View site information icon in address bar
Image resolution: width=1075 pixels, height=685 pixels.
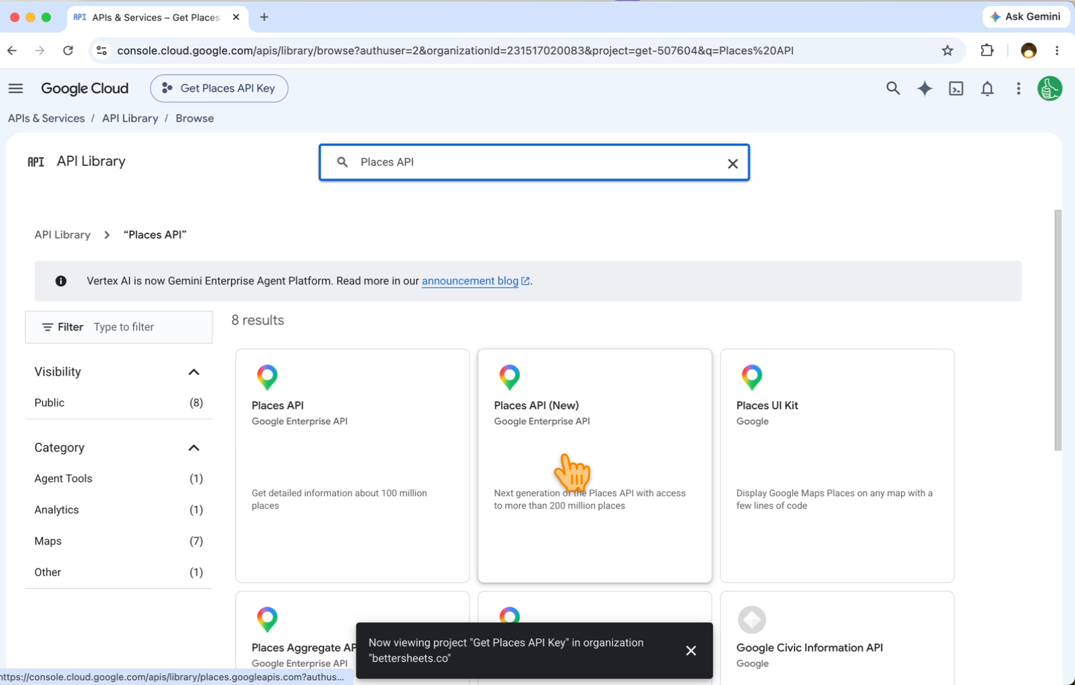pyautogui.click(x=101, y=51)
